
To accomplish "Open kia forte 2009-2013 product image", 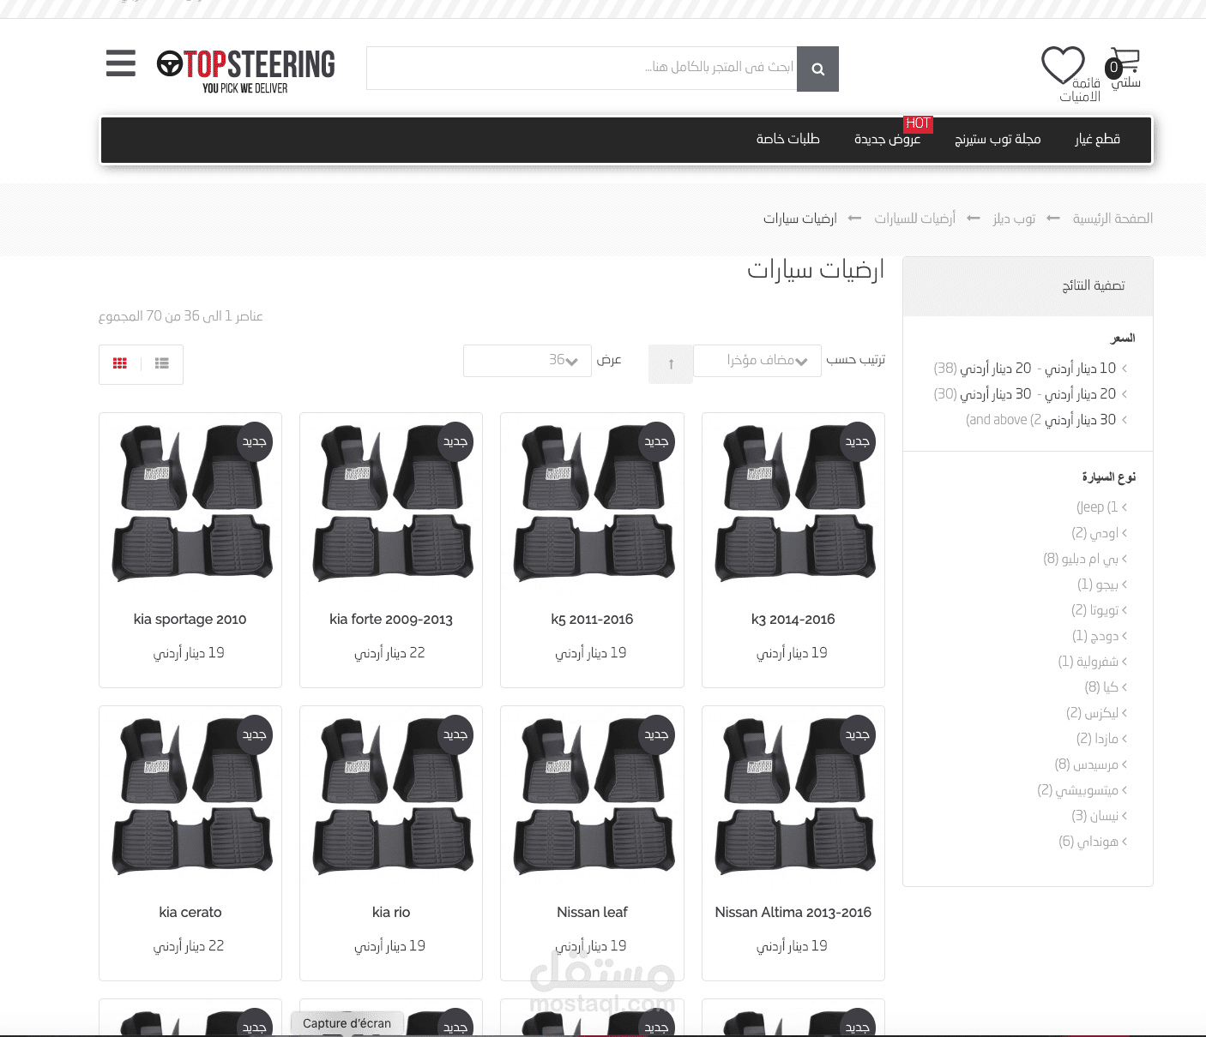I will (392, 504).
